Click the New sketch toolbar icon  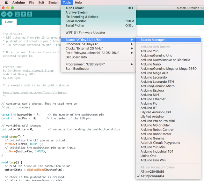point(17,14)
